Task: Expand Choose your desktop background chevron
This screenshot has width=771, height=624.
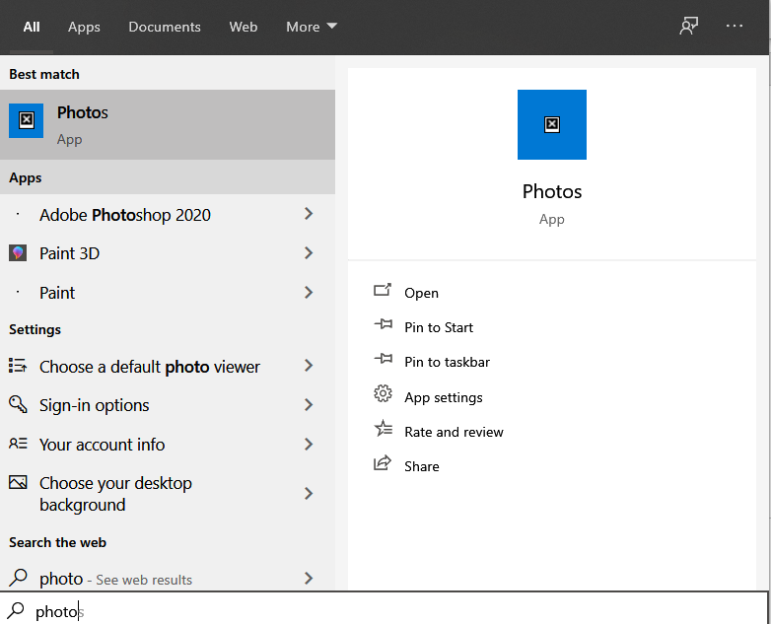Action: pos(309,493)
